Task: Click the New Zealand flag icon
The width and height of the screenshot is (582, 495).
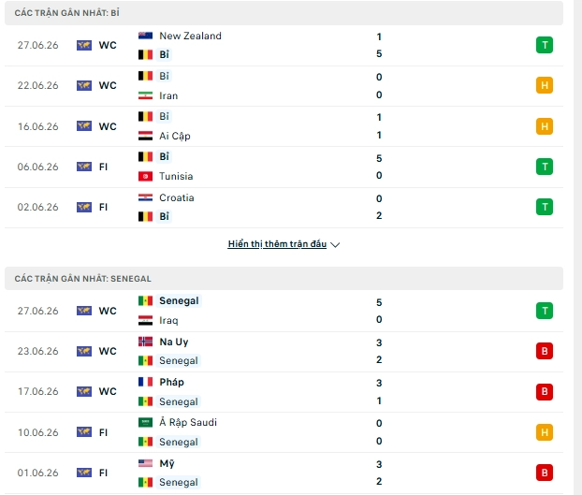Action: click(x=145, y=36)
